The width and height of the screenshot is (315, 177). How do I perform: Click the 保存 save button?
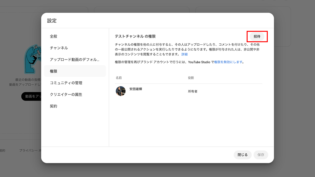click(261, 155)
